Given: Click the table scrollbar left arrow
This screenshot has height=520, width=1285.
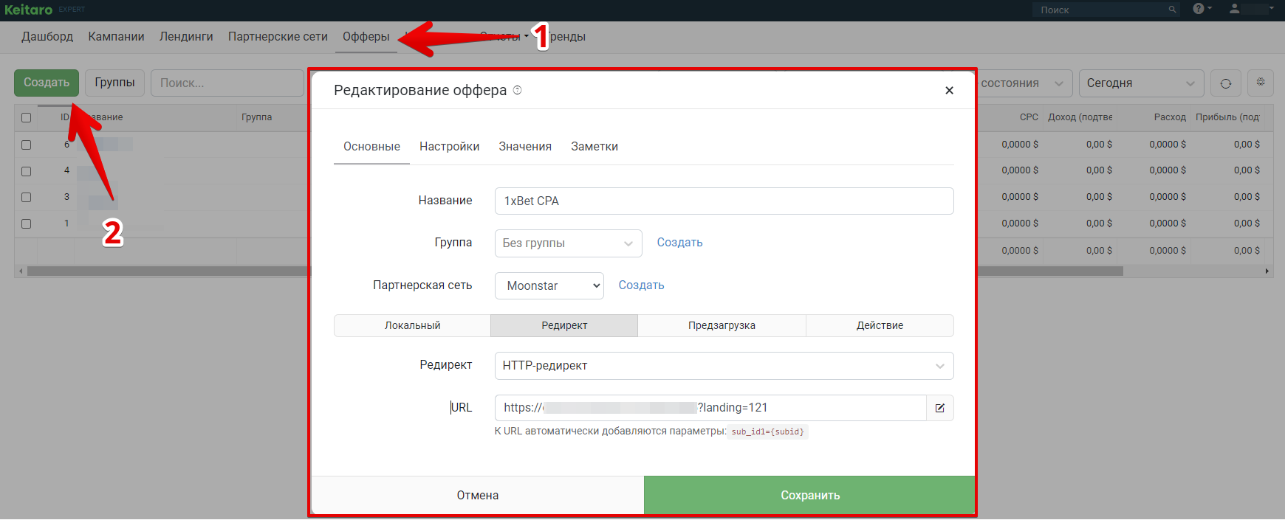Looking at the screenshot, I should click(x=21, y=271).
